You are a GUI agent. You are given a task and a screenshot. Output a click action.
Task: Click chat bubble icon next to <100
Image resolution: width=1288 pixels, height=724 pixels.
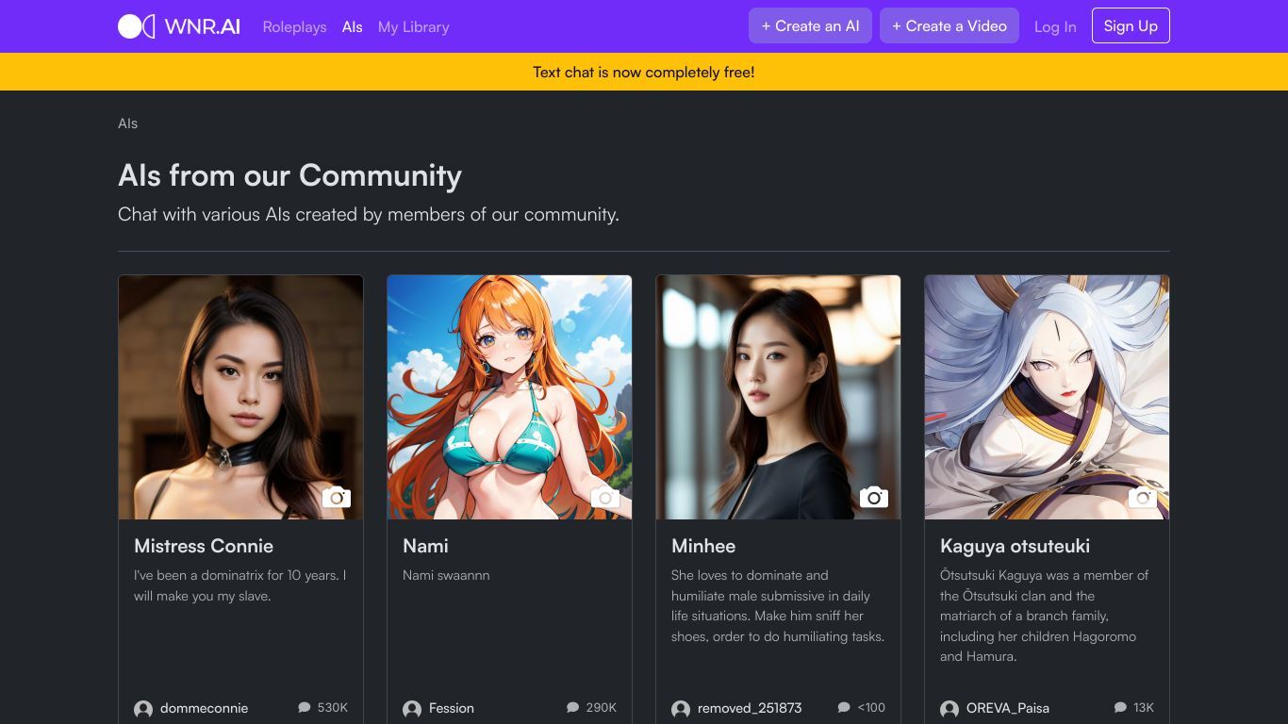[x=844, y=707]
